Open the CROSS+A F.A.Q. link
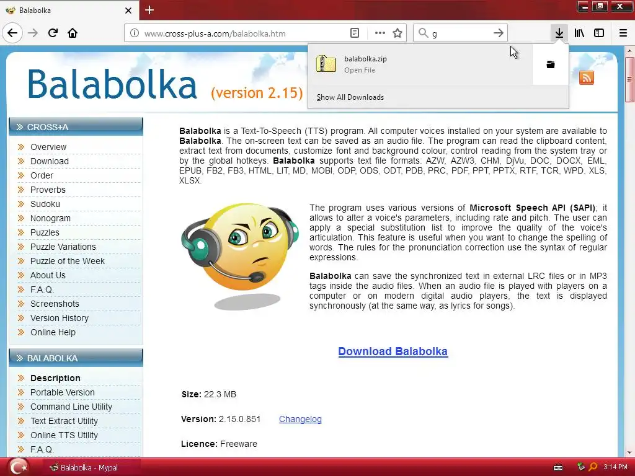 tap(42, 289)
